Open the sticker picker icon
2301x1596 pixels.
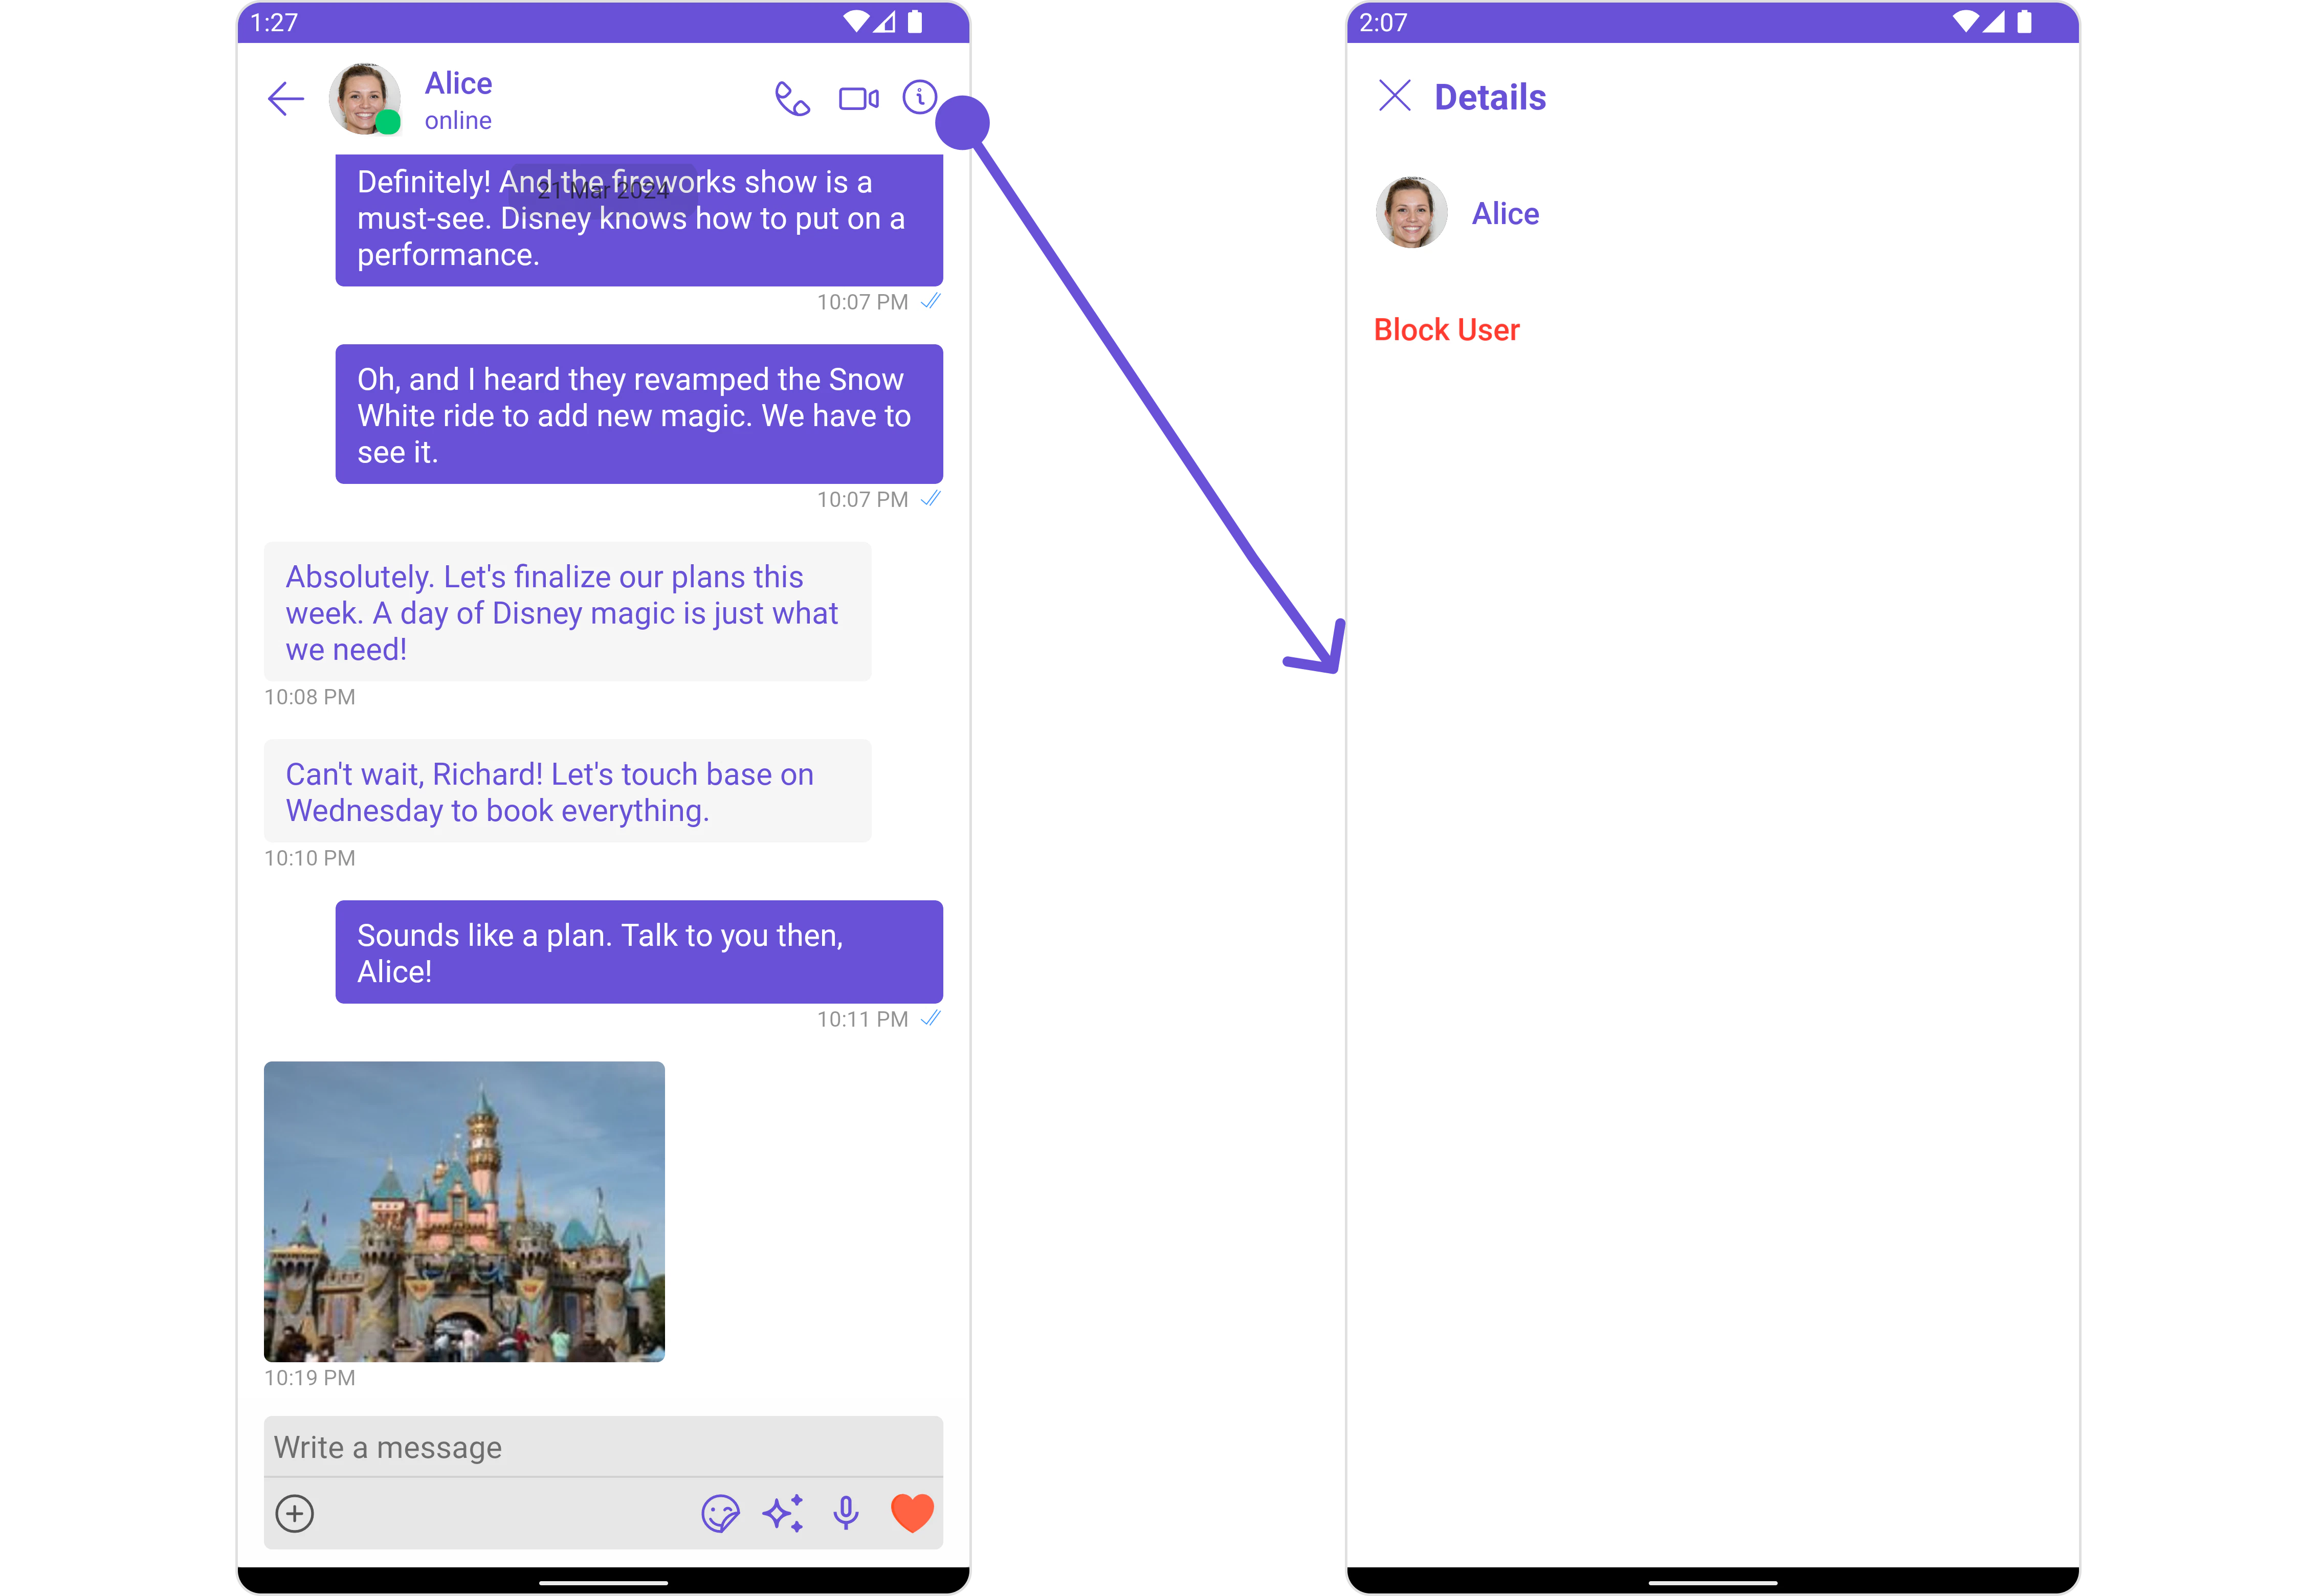pos(720,1513)
